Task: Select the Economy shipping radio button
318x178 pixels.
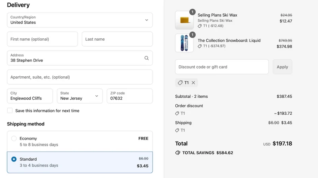Action: [14, 138]
